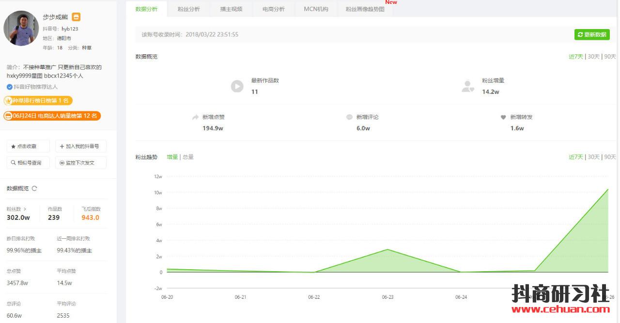Viewport: 620px width, 323px height.
Task: Click the refresh icon next to 数据概览
Action: coord(34,188)
